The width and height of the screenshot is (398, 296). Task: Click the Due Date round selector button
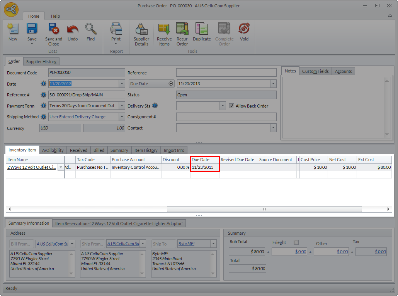(171, 84)
